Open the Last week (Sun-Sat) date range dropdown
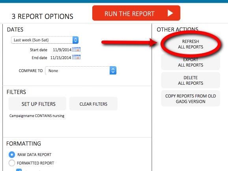Viewport: 228px width, 171px height. tap(45, 40)
